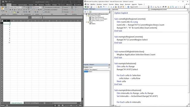Click the View Microsoft Excel icon in VBA toolbar
The height and width of the screenshot is (107, 190).
[86, 7]
